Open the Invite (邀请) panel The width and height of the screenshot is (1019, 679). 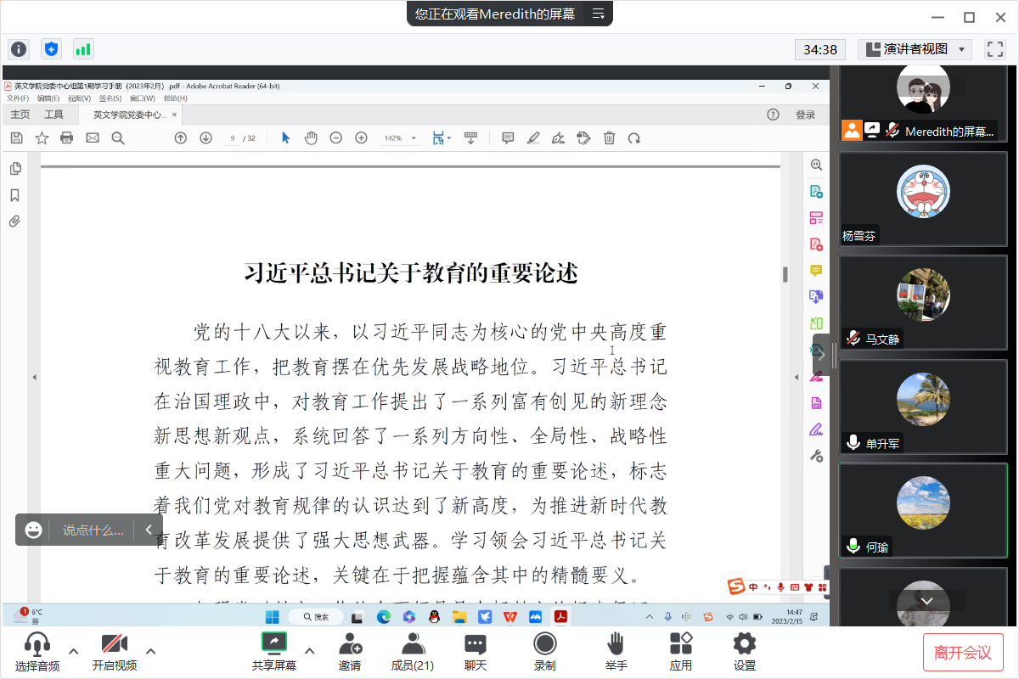pyautogui.click(x=350, y=651)
